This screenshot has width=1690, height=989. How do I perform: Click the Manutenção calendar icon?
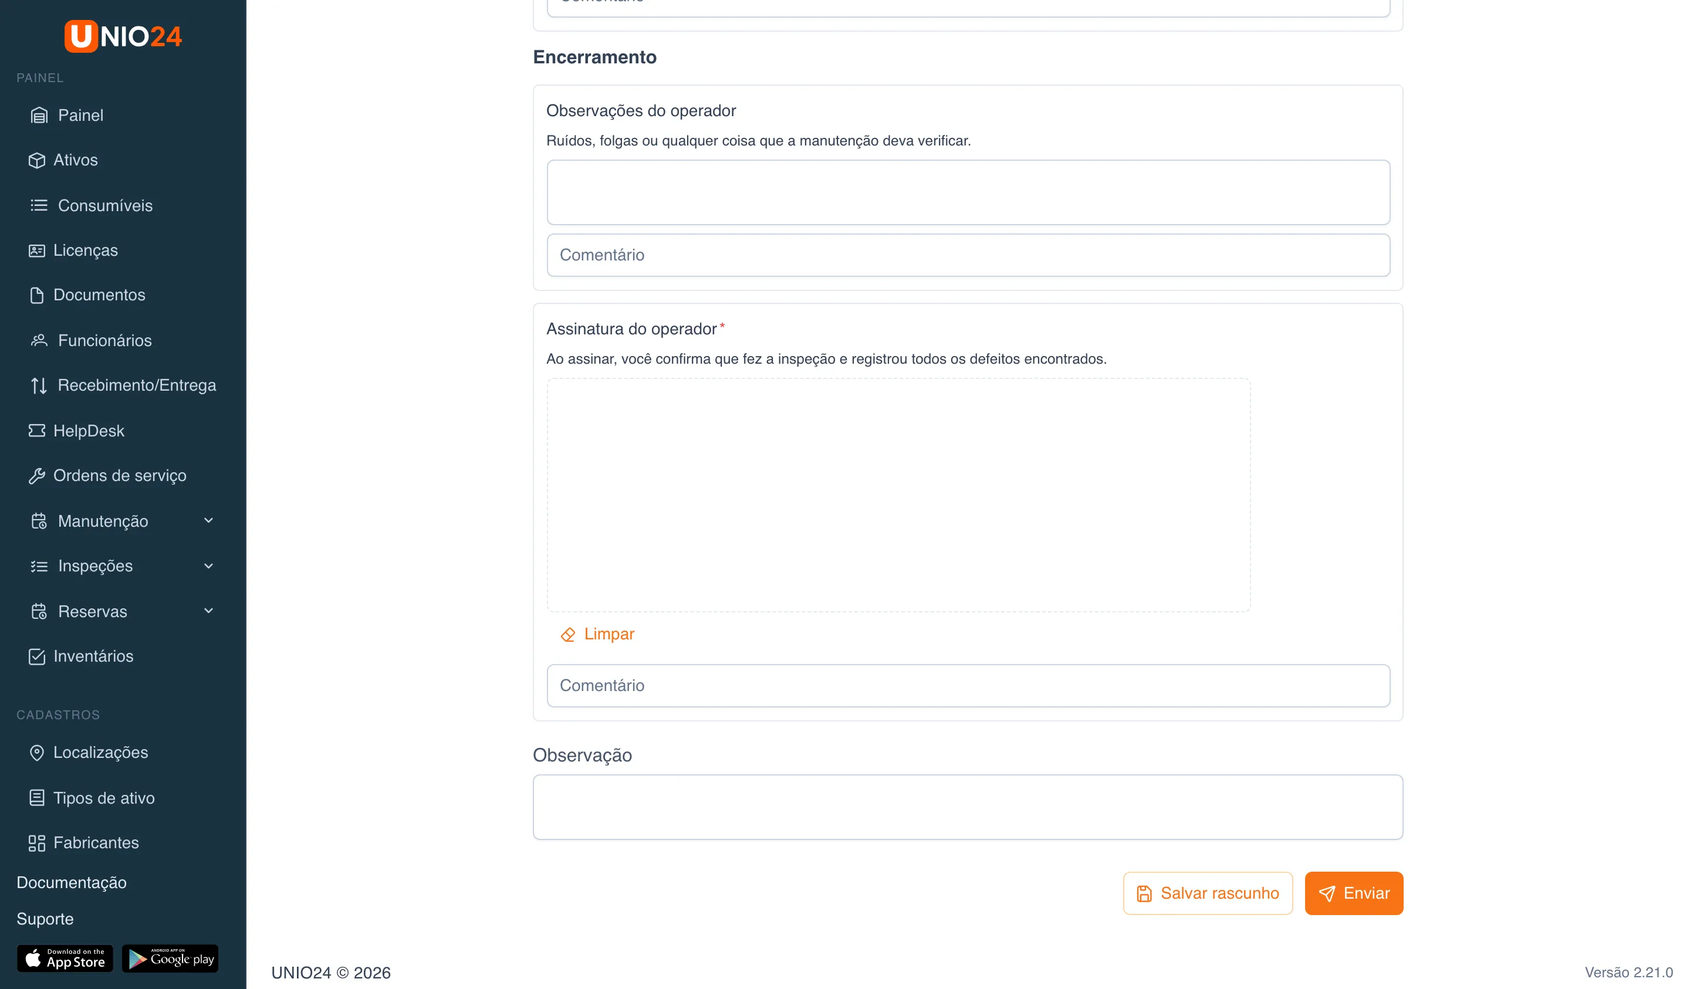pyautogui.click(x=39, y=521)
